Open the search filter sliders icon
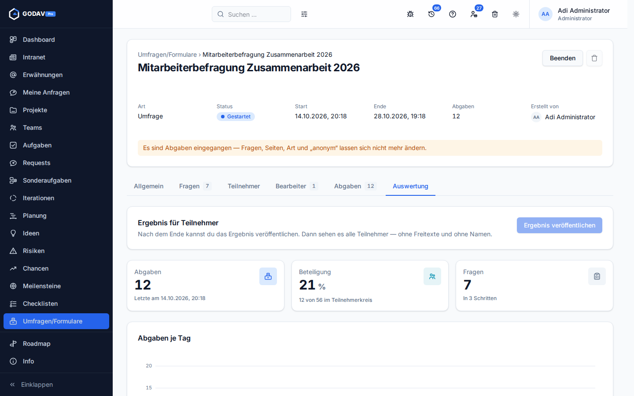 click(304, 14)
